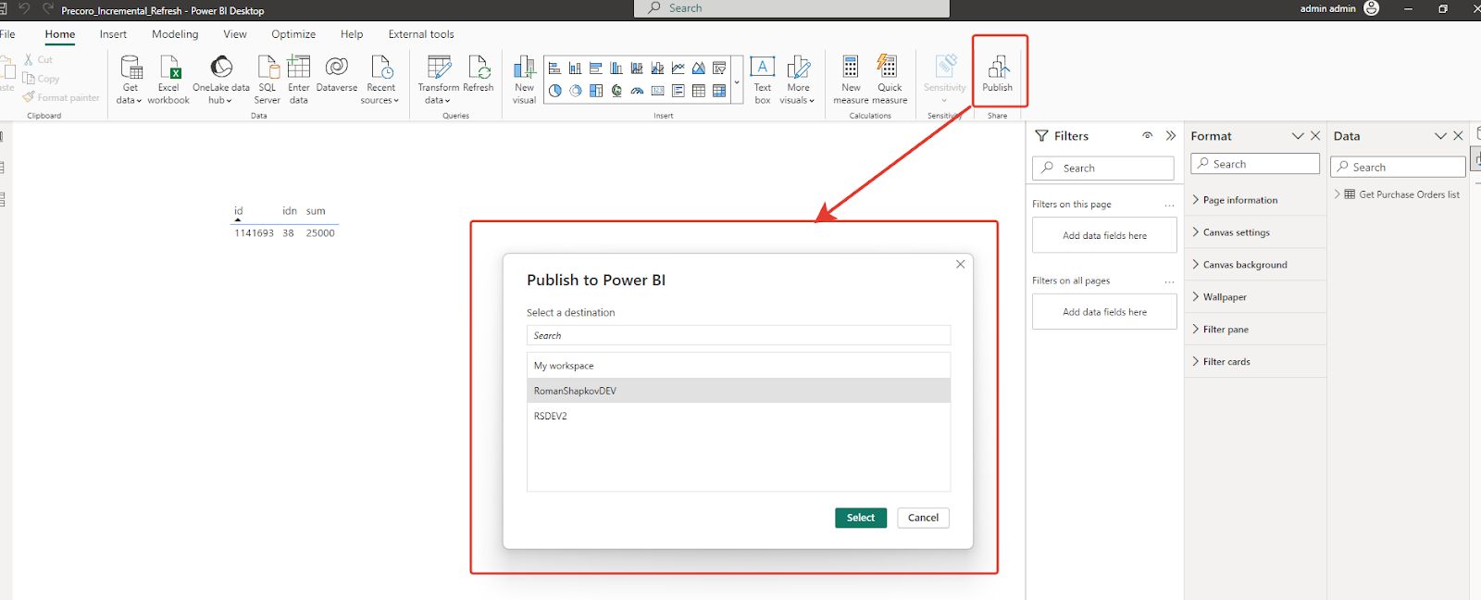Screen dimensions: 1481x600
Task: Add data fields under Filters on all pages
Action: [x=1104, y=312]
